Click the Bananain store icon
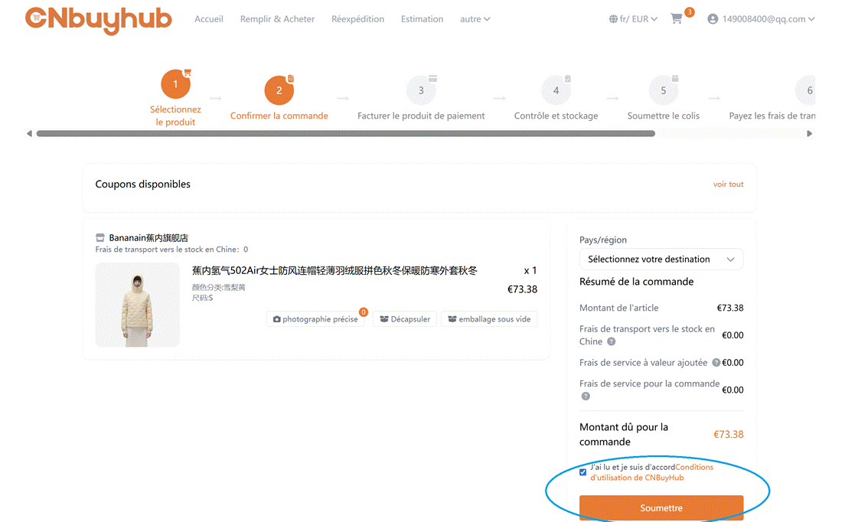This screenshot has height=522, width=845. click(x=100, y=238)
